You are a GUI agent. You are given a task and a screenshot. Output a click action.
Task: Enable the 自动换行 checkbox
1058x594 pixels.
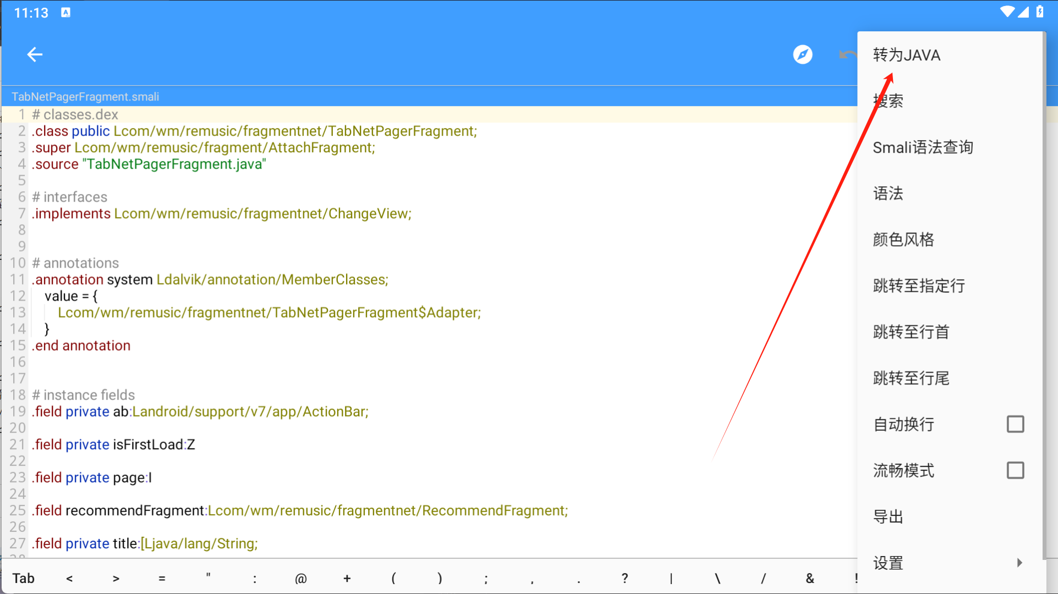[x=1015, y=424]
